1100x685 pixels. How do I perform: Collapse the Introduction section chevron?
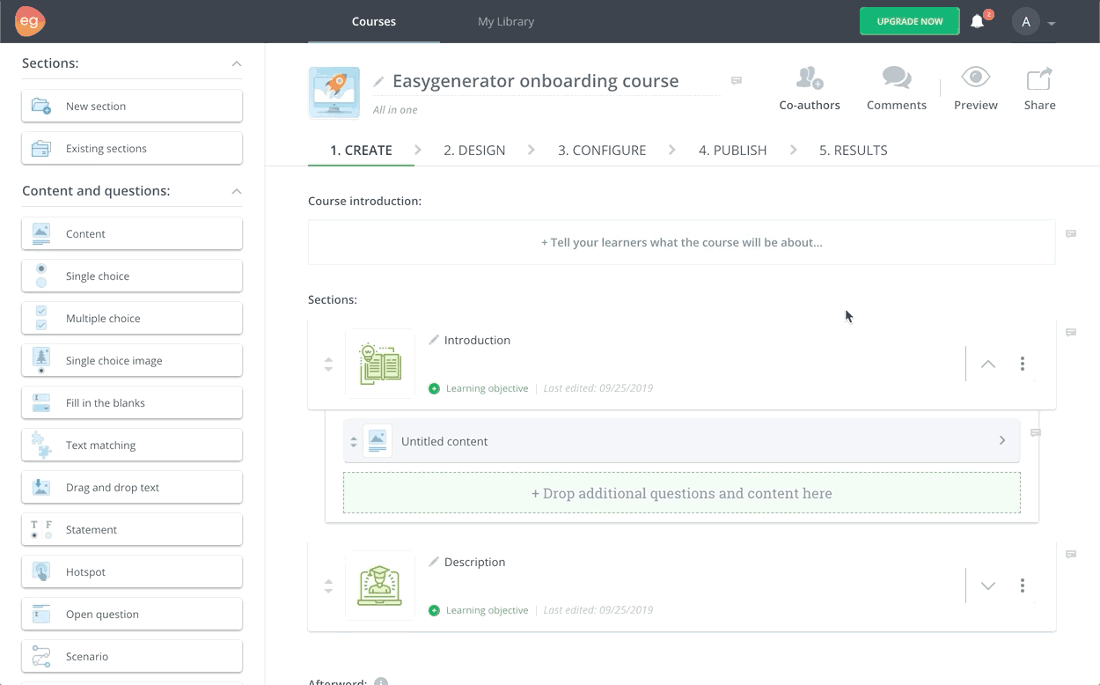click(988, 364)
